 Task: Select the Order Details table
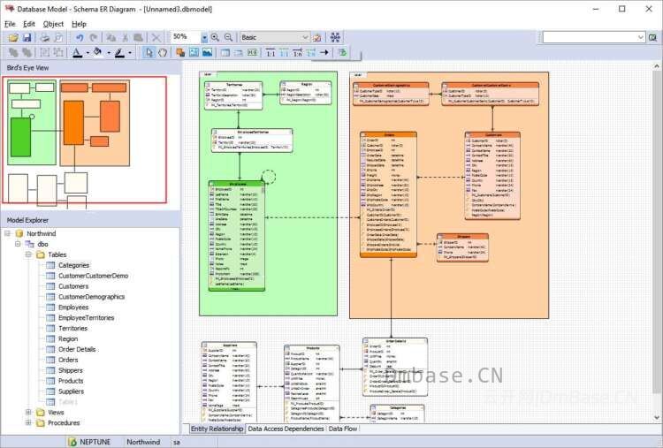pyautogui.click(x=77, y=350)
